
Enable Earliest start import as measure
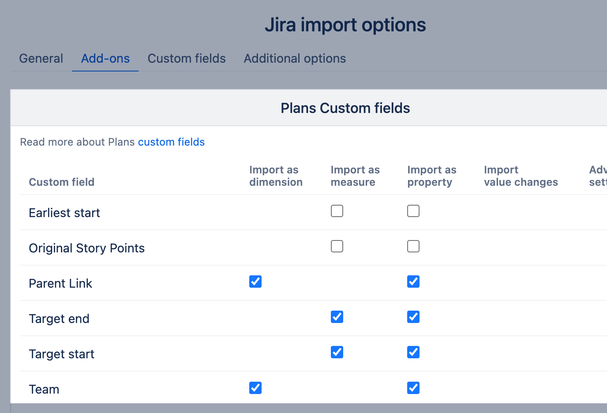[337, 211]
